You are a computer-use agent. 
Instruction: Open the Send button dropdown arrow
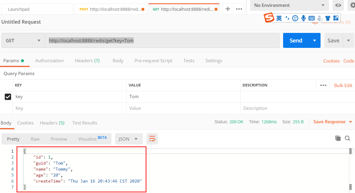(315, 40)
